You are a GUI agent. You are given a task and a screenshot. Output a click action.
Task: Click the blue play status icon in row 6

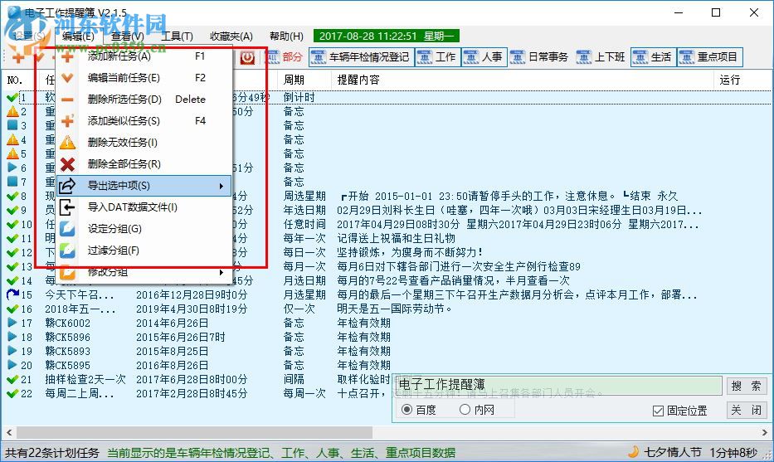click(x=12, y=168)
